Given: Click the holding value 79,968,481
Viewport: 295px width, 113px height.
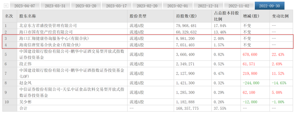Looking at the screenshot, I should click(186, 26).
